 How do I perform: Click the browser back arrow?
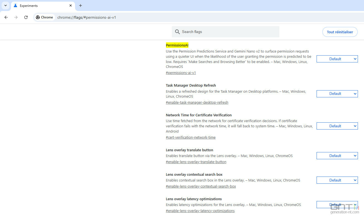[x=6, y=17]
